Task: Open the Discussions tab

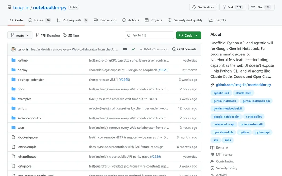Action: pyautogui.click(x=105, y=20)
